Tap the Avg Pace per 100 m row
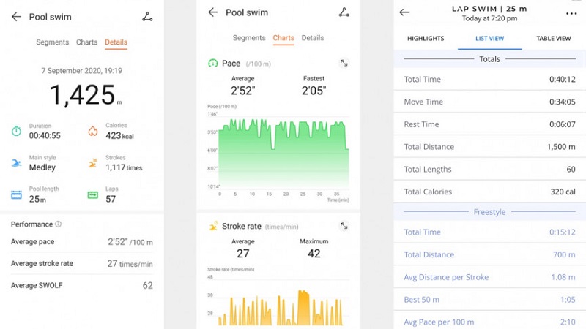 489,322
